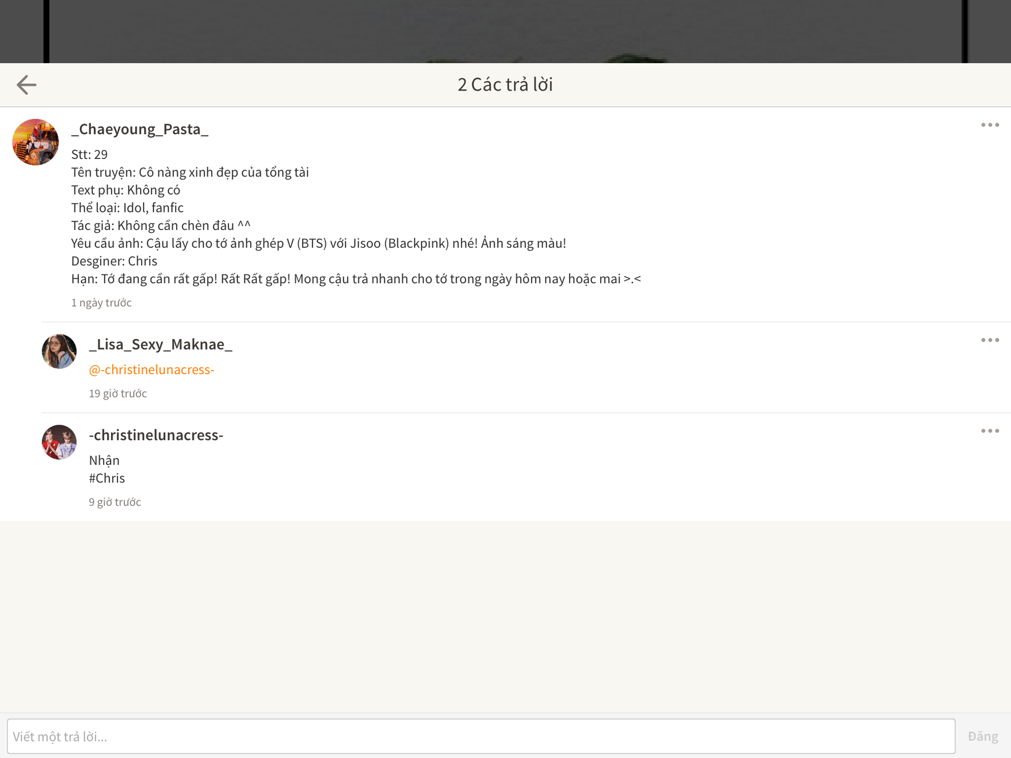
Task: Click the '2 Các trả lời' header title
Action: pyautogui.click(x=505, y=85)
